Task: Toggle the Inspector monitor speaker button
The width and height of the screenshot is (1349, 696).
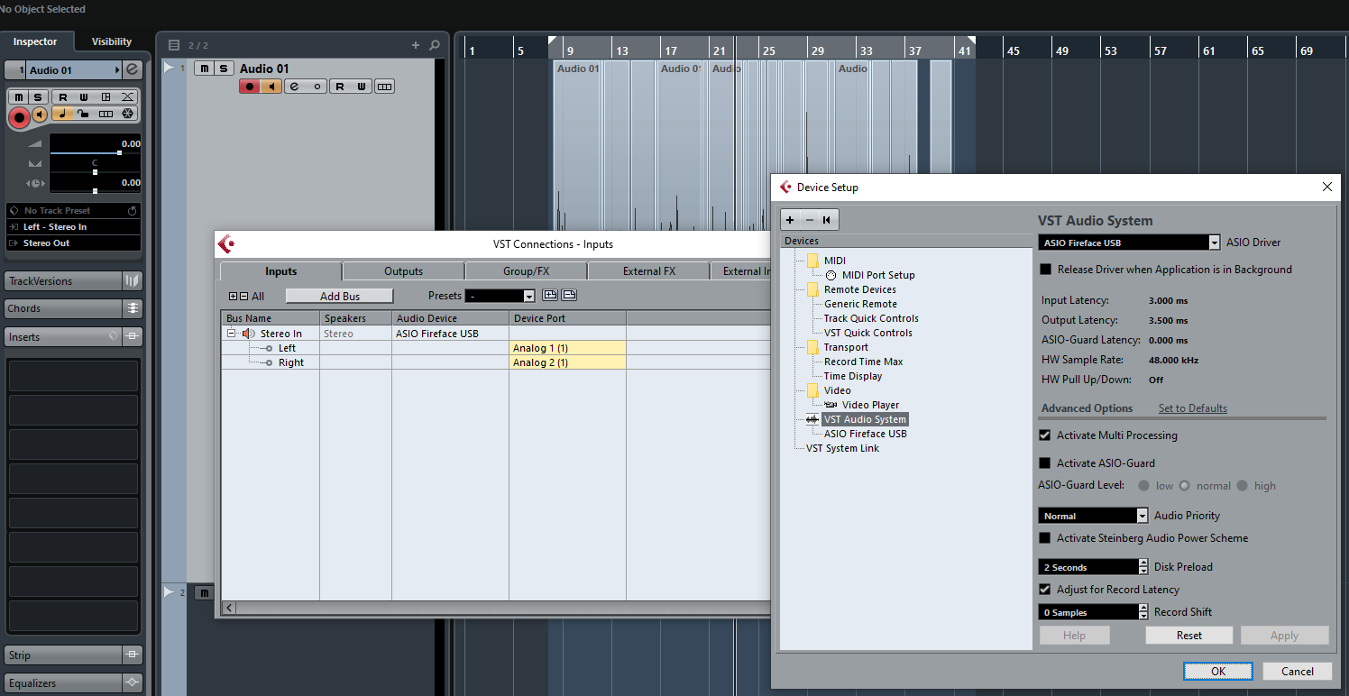Action: [x=40, y=114]
